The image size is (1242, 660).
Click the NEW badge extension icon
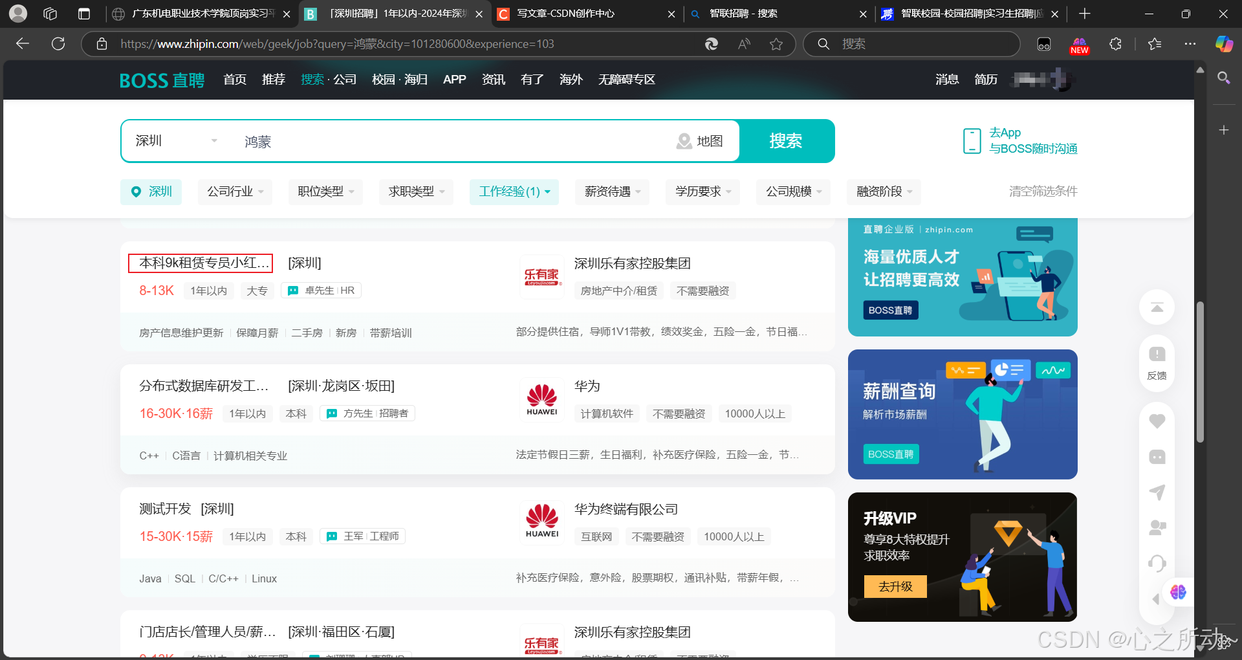(x=1080, y=45)
